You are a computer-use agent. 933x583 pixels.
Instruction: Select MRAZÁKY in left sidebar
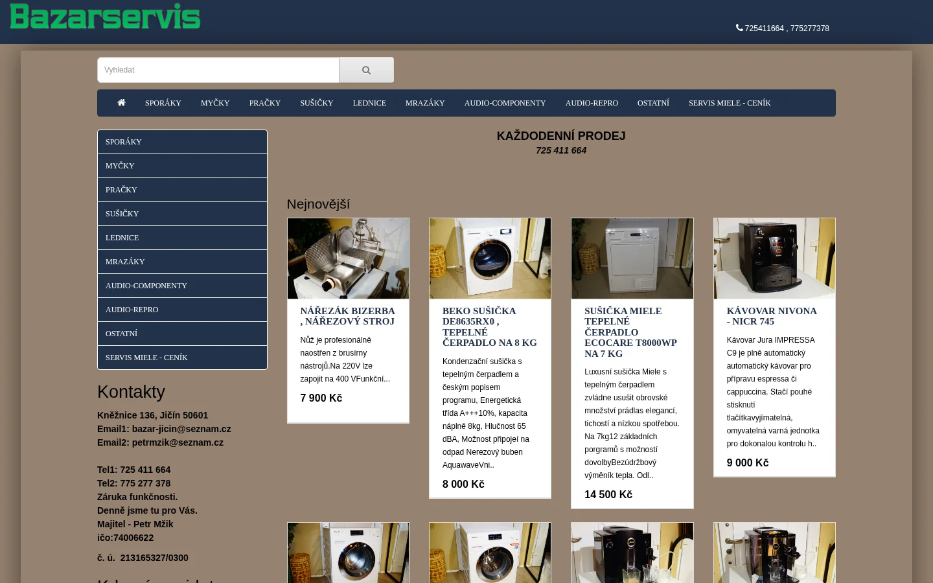[182, 262]
